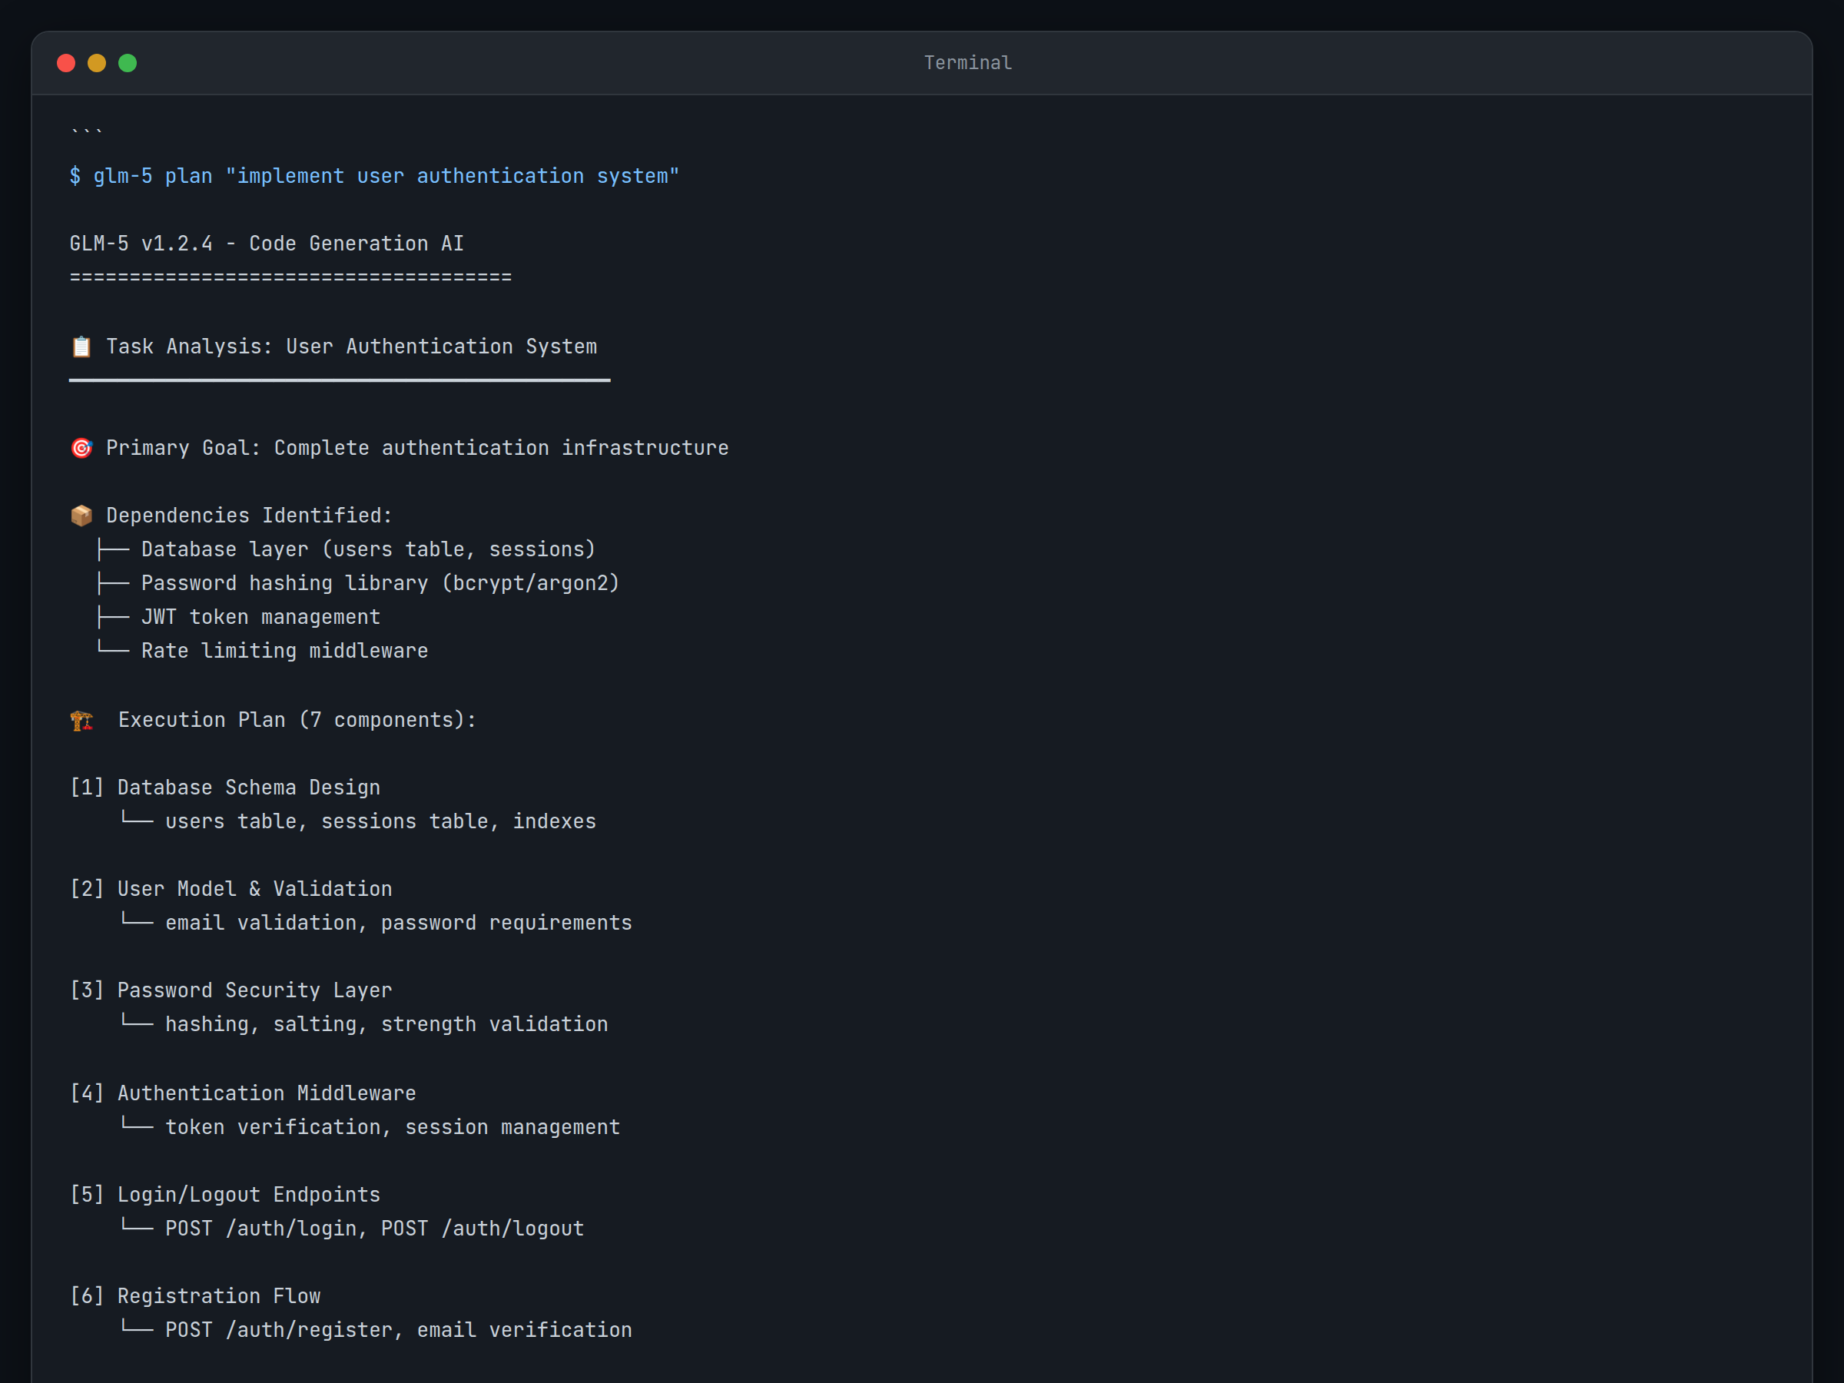Click the yellow traffic light control
1844x1383 pixels.
(x=97, y=62)
